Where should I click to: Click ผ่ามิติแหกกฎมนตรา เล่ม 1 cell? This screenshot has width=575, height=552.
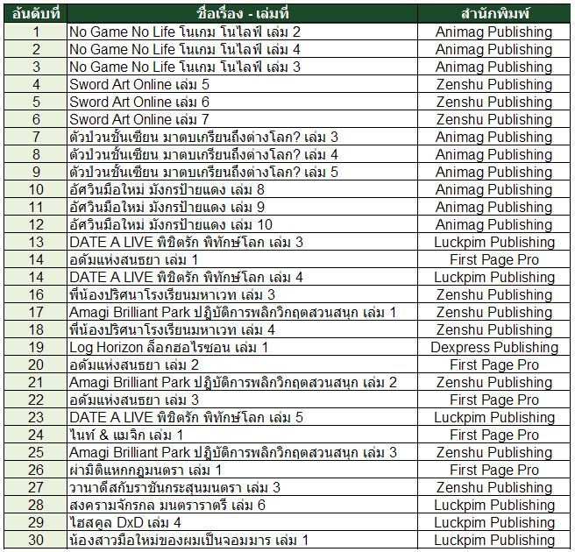tap(243, 470)
